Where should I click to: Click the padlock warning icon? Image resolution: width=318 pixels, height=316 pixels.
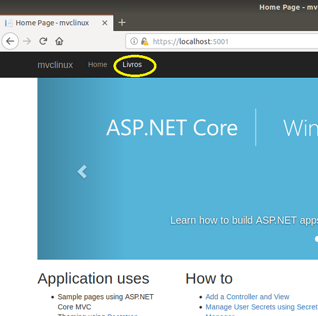144,41
